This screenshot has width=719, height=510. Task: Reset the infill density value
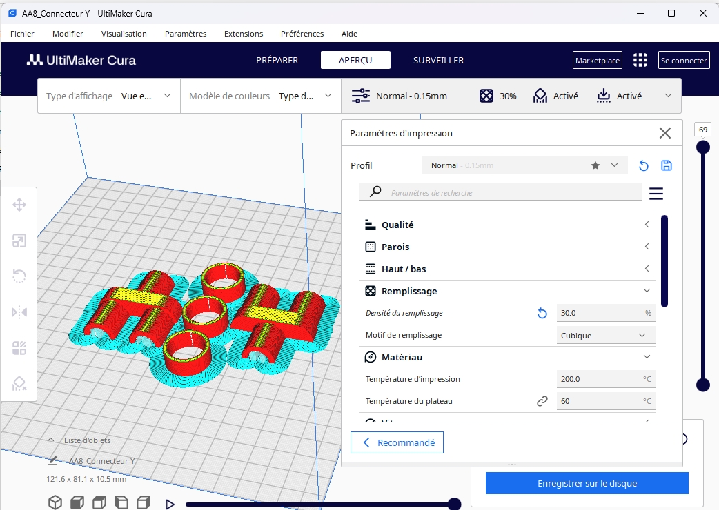coord(542,314)
